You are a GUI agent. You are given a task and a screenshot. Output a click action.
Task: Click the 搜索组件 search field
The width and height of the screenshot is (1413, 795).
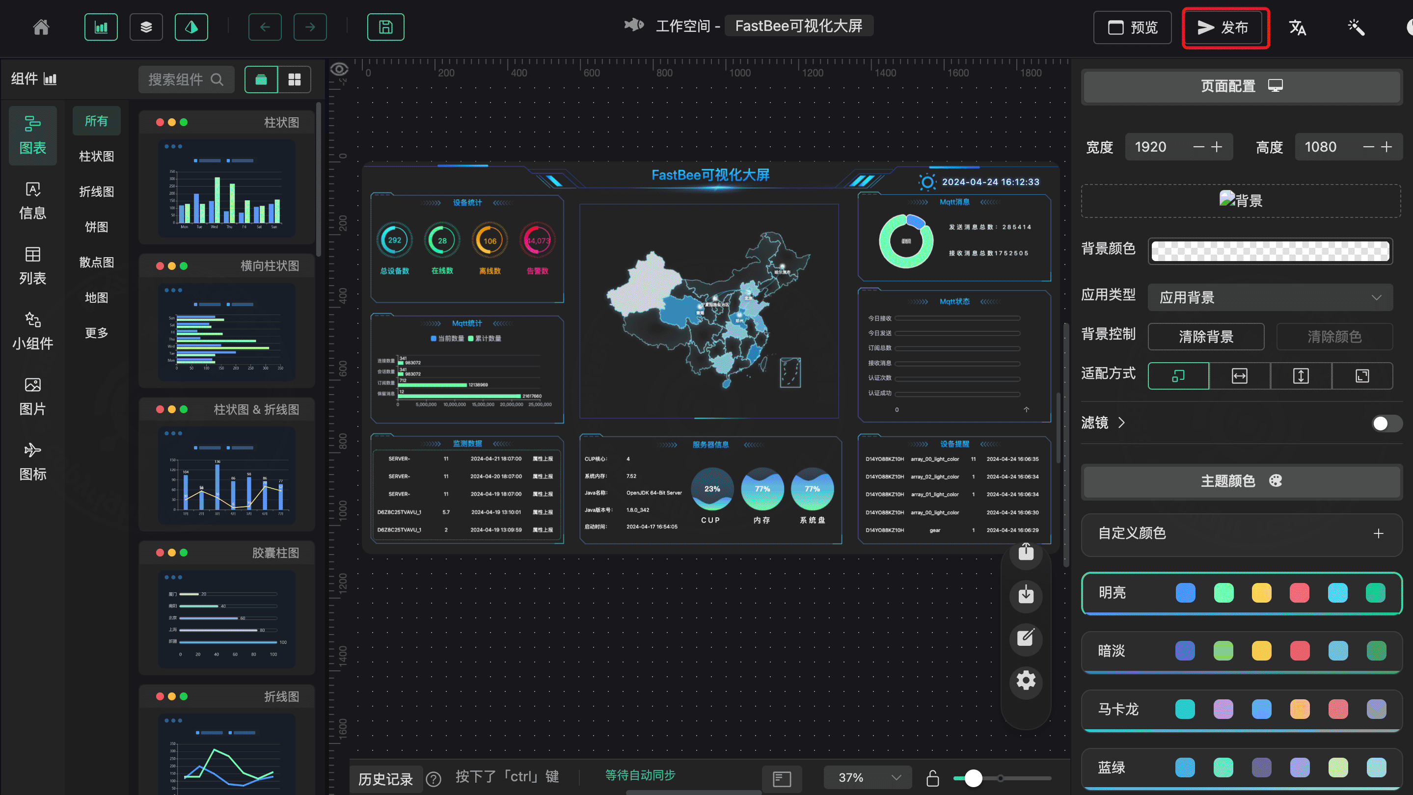pyautogui.click(x=187, y=79)
